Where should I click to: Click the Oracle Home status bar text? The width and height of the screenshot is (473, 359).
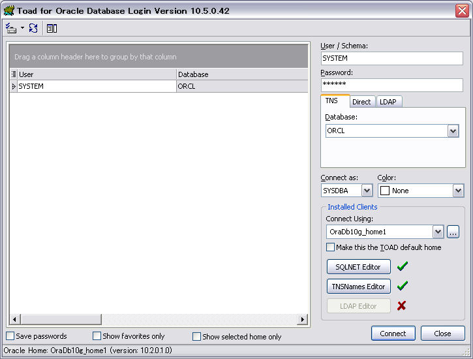[x=88, y=351]
